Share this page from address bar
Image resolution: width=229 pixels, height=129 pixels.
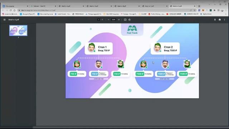point(191,10)
